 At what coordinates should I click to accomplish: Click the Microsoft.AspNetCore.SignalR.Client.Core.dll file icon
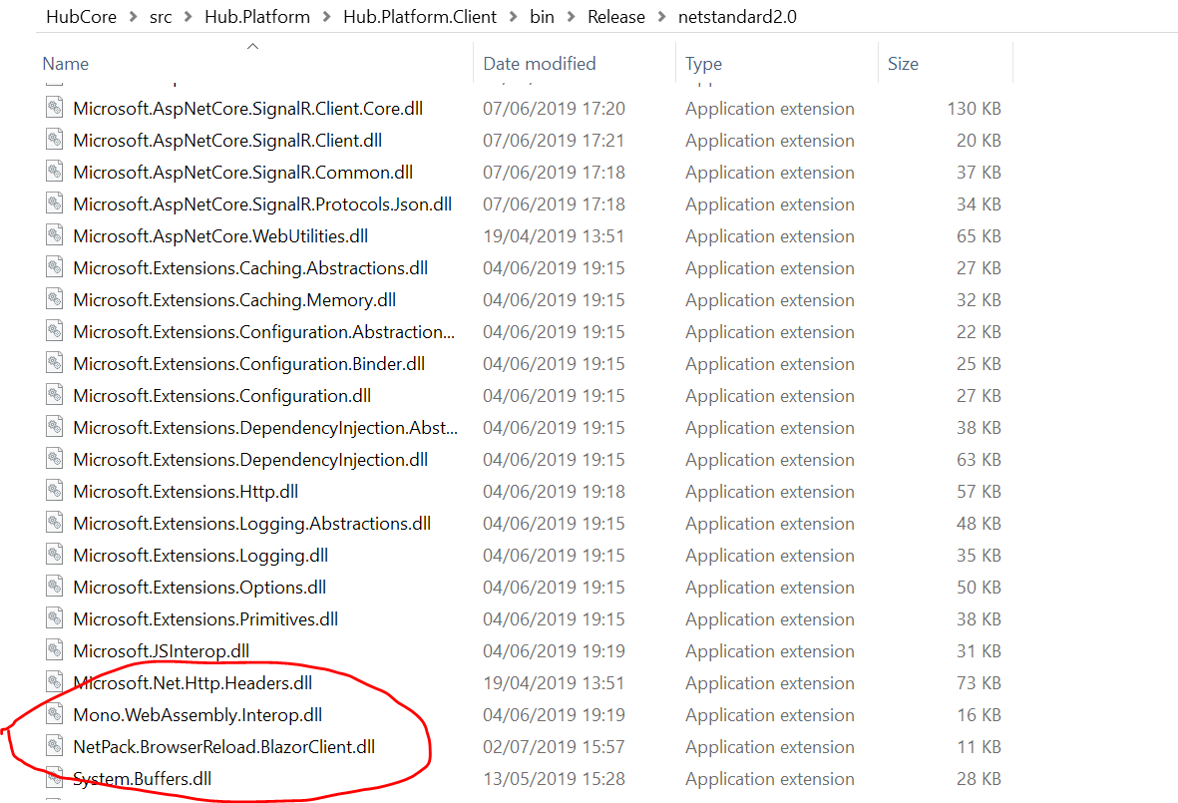pyautogui.click(x=55, y=108)
